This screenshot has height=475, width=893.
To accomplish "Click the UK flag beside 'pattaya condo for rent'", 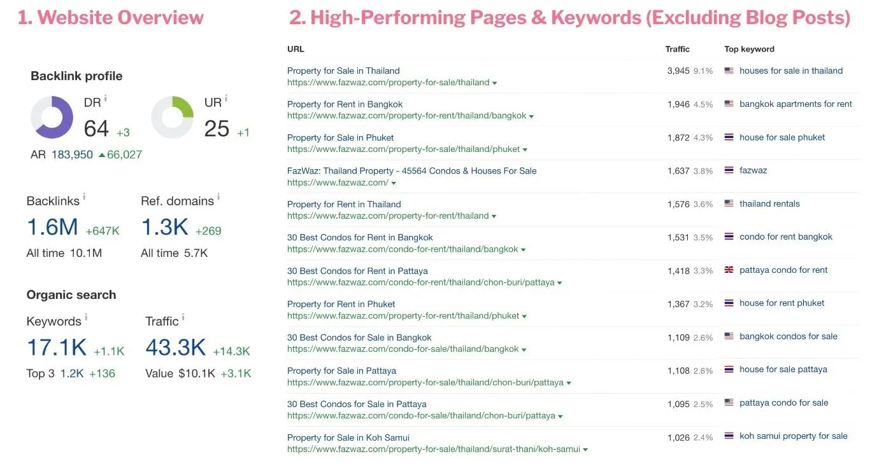I will [x=729, y=270].
